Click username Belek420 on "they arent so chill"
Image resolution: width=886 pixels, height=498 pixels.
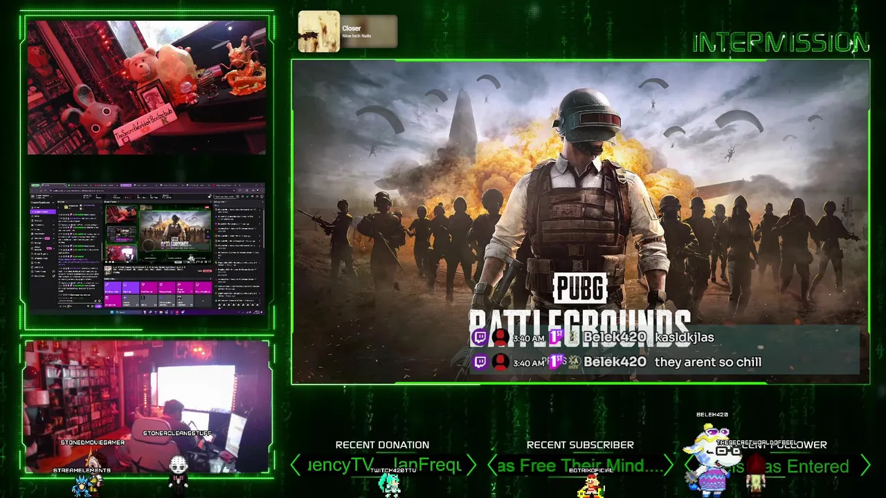point(615,362)
